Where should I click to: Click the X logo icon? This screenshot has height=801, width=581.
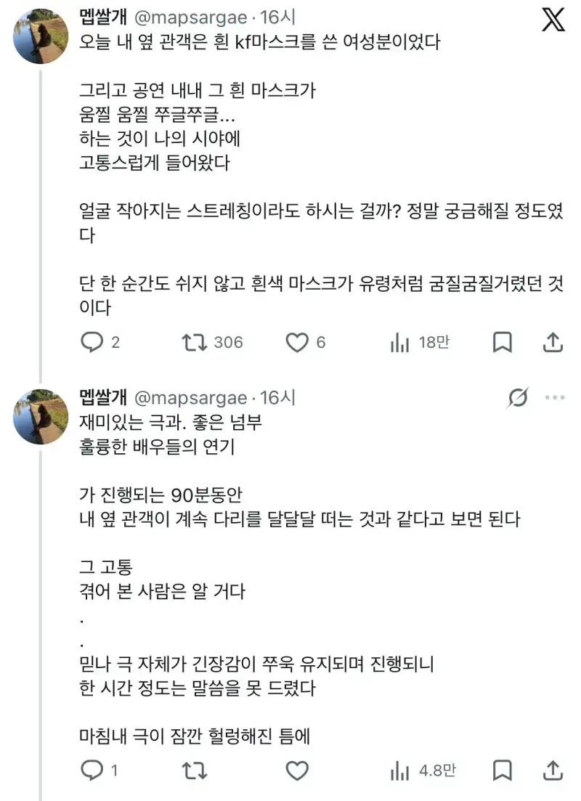553,20
